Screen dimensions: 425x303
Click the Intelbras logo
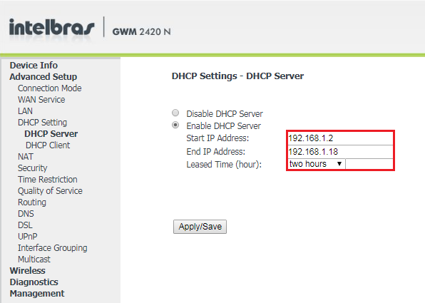coord(51,27)
